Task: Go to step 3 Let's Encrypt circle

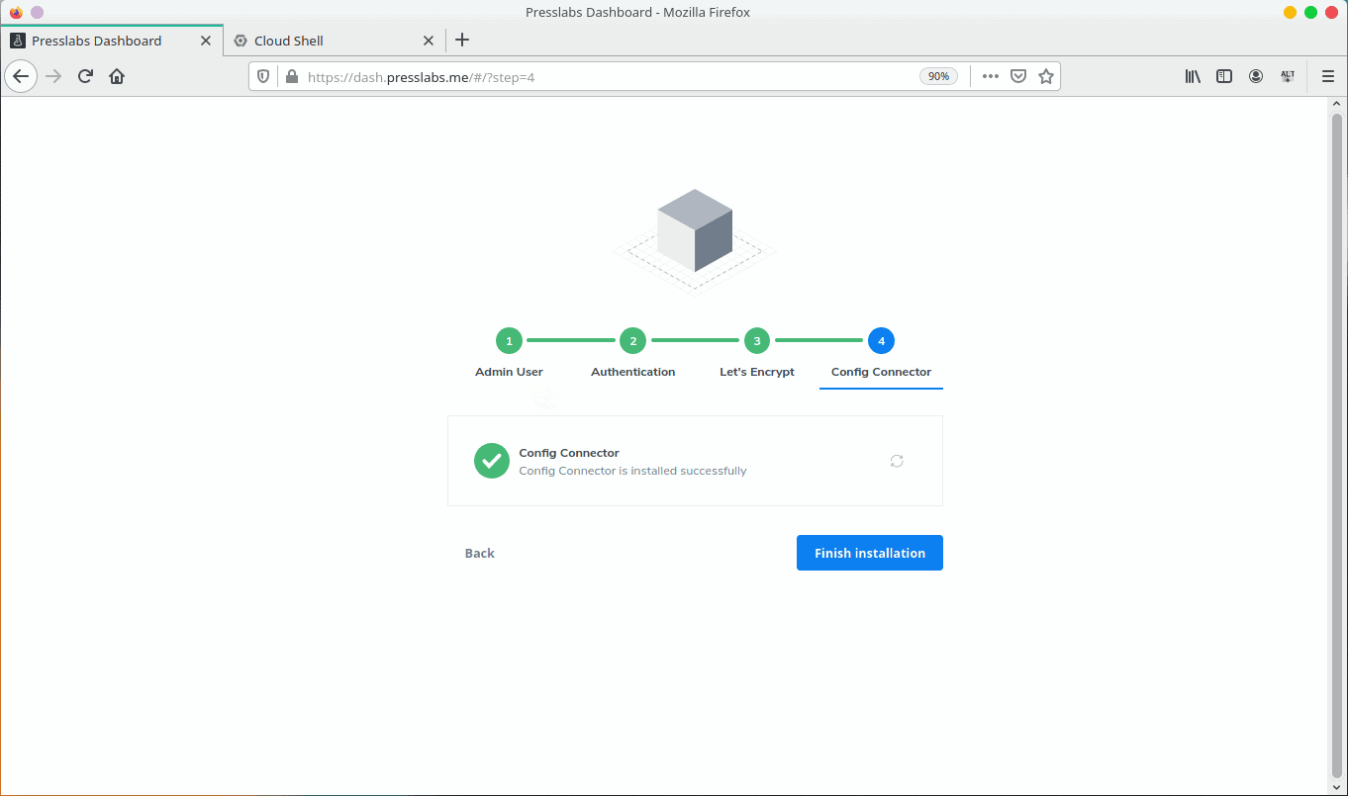Action: (757, 341)
